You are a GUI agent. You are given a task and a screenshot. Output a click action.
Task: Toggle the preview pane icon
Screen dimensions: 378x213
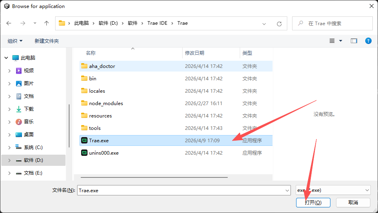click(354, 41)
